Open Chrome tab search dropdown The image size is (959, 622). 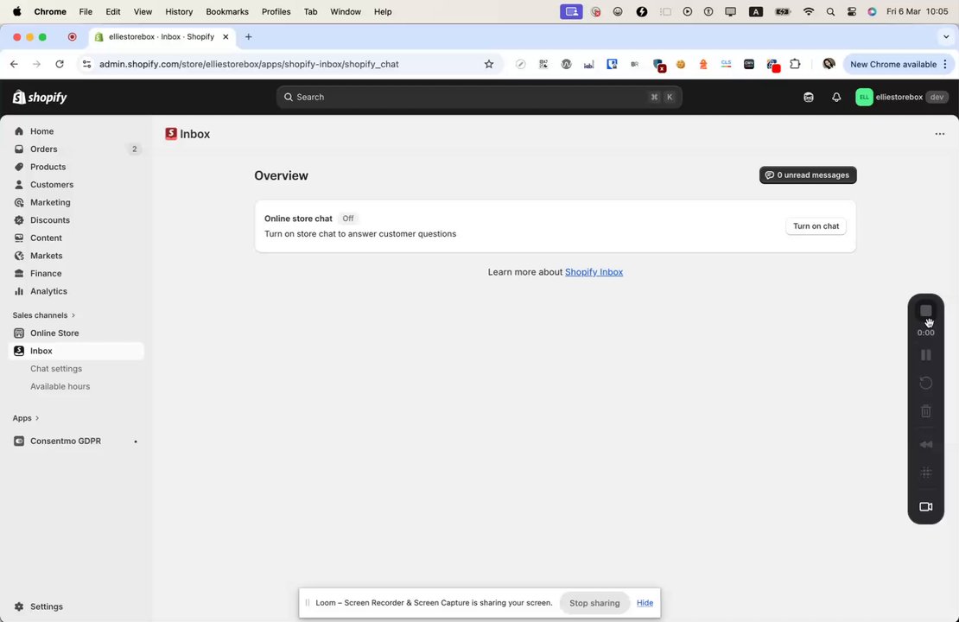(945, 36)
